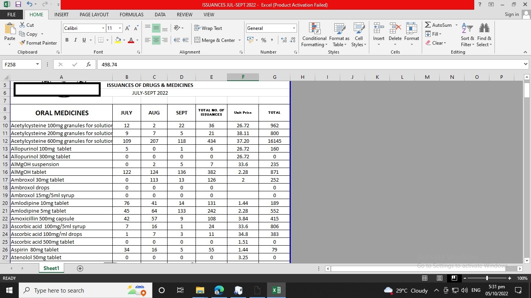Image resolution: width=531 pixels, height=298 pixels.
Task: Apply red font color to text
Action: tap(131, 40)
